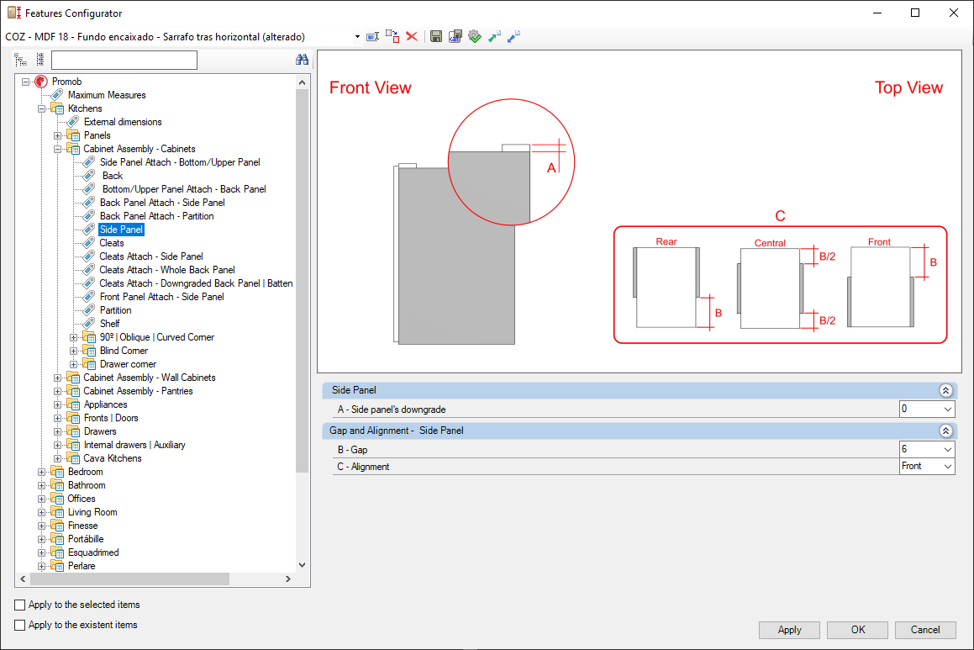The width and height of the screenshot is (974, 650).
Task: Click the tag icon beside Partition
Action: 89,310
